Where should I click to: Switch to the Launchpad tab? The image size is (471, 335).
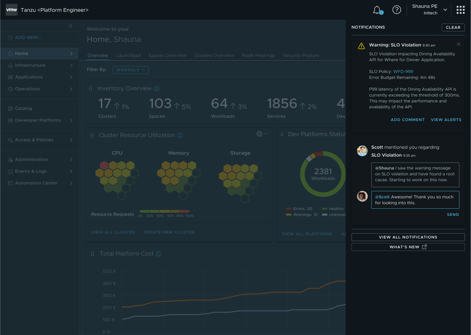128,56
